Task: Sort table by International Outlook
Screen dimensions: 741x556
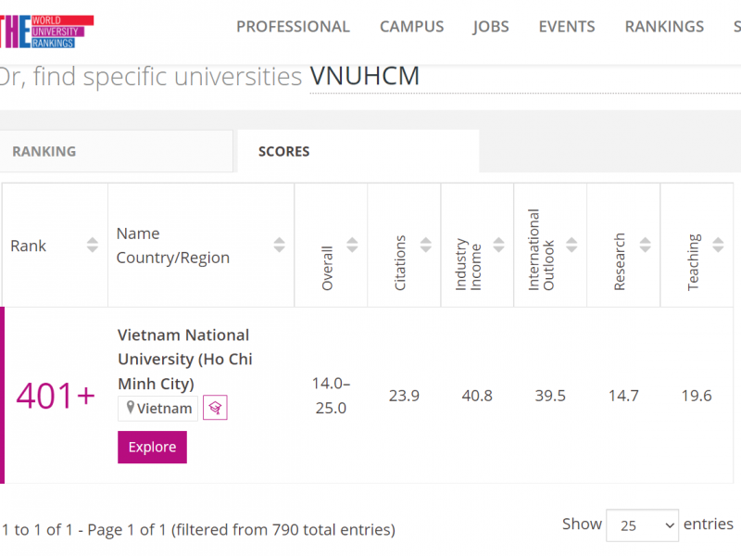Action: [571, 246]
